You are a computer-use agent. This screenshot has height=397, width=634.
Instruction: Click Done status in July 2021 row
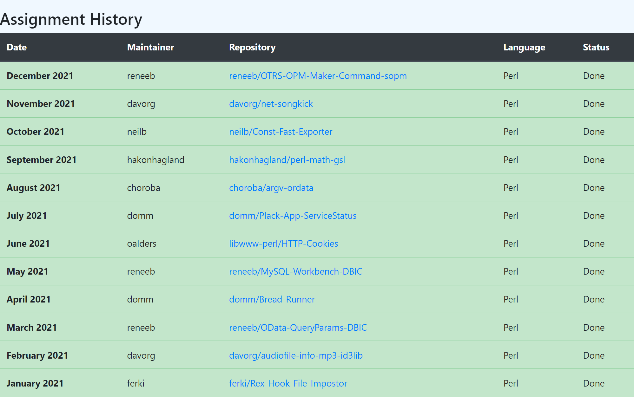click(594, 216)
